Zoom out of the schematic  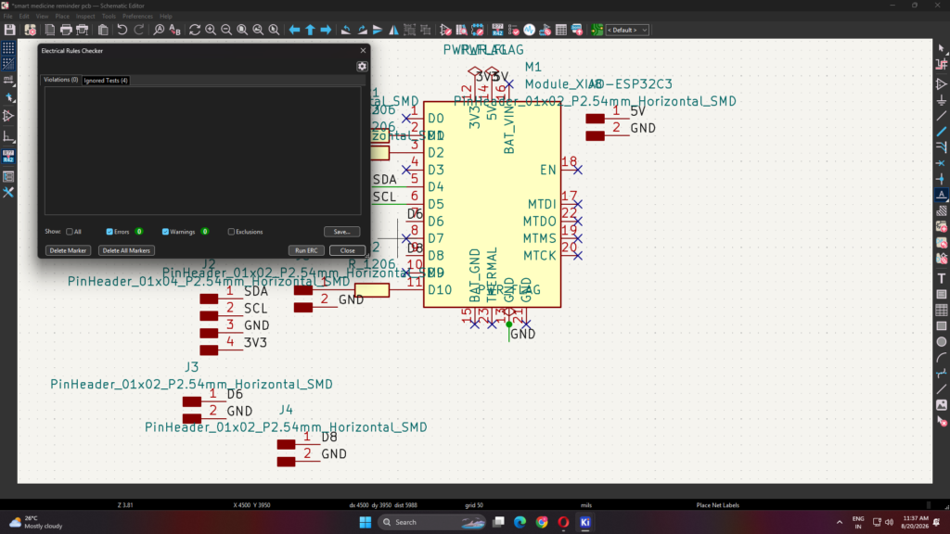226,30
